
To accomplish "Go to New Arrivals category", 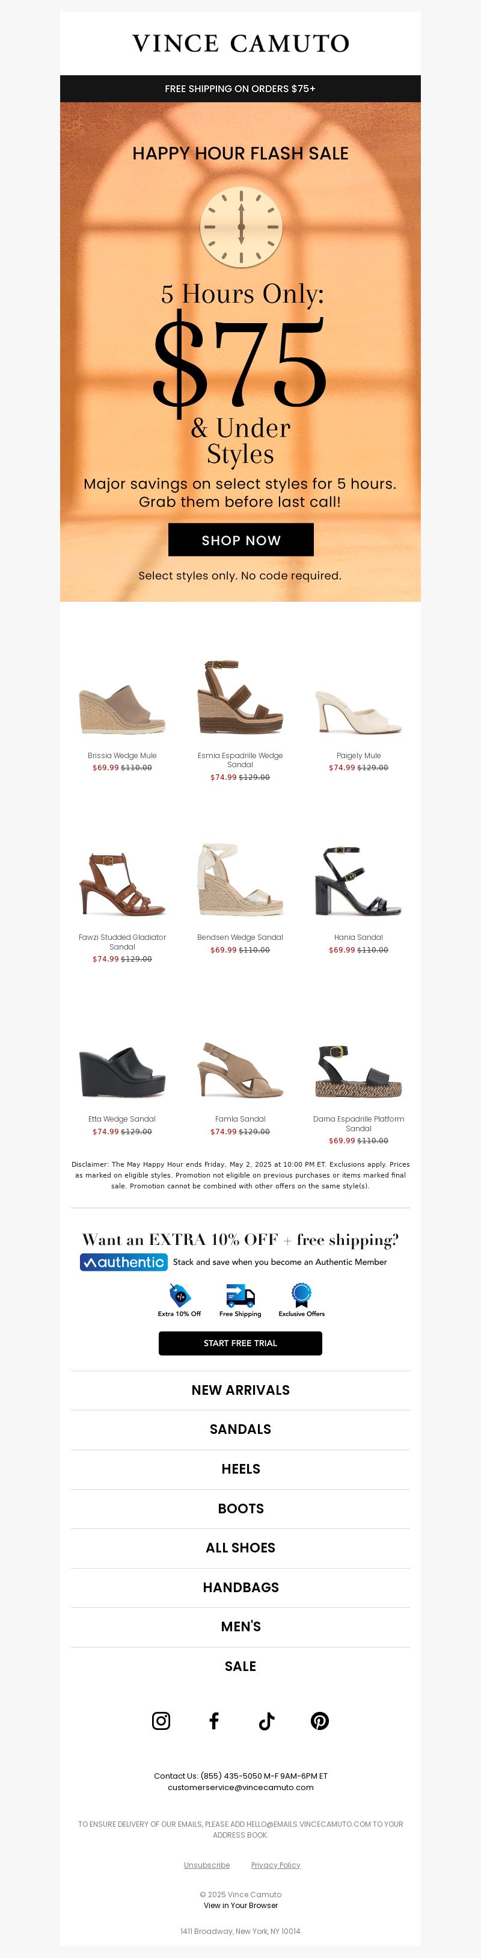I will (240, 1390).
